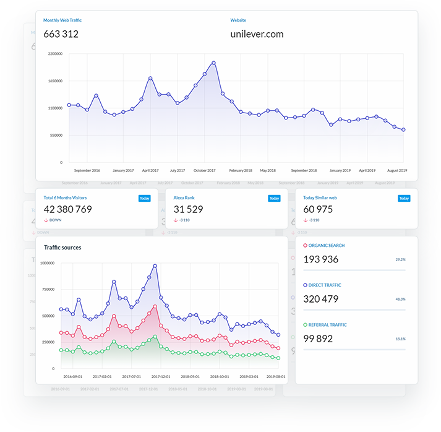The image size is (441, 432).
Task: Click the blue Direct Traffic circle icon
Action: (x=306, y=285)
